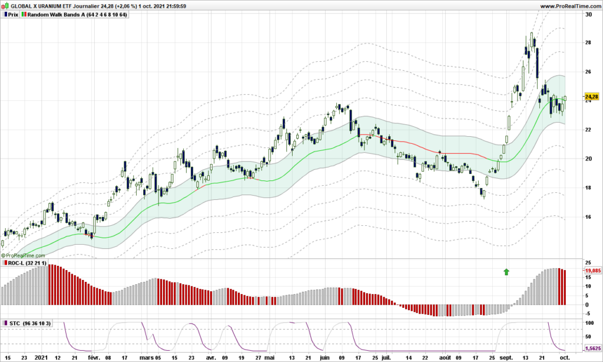Click the juil. month label
The height and width of the screenshot is (362, 603).
coord(386,357)
